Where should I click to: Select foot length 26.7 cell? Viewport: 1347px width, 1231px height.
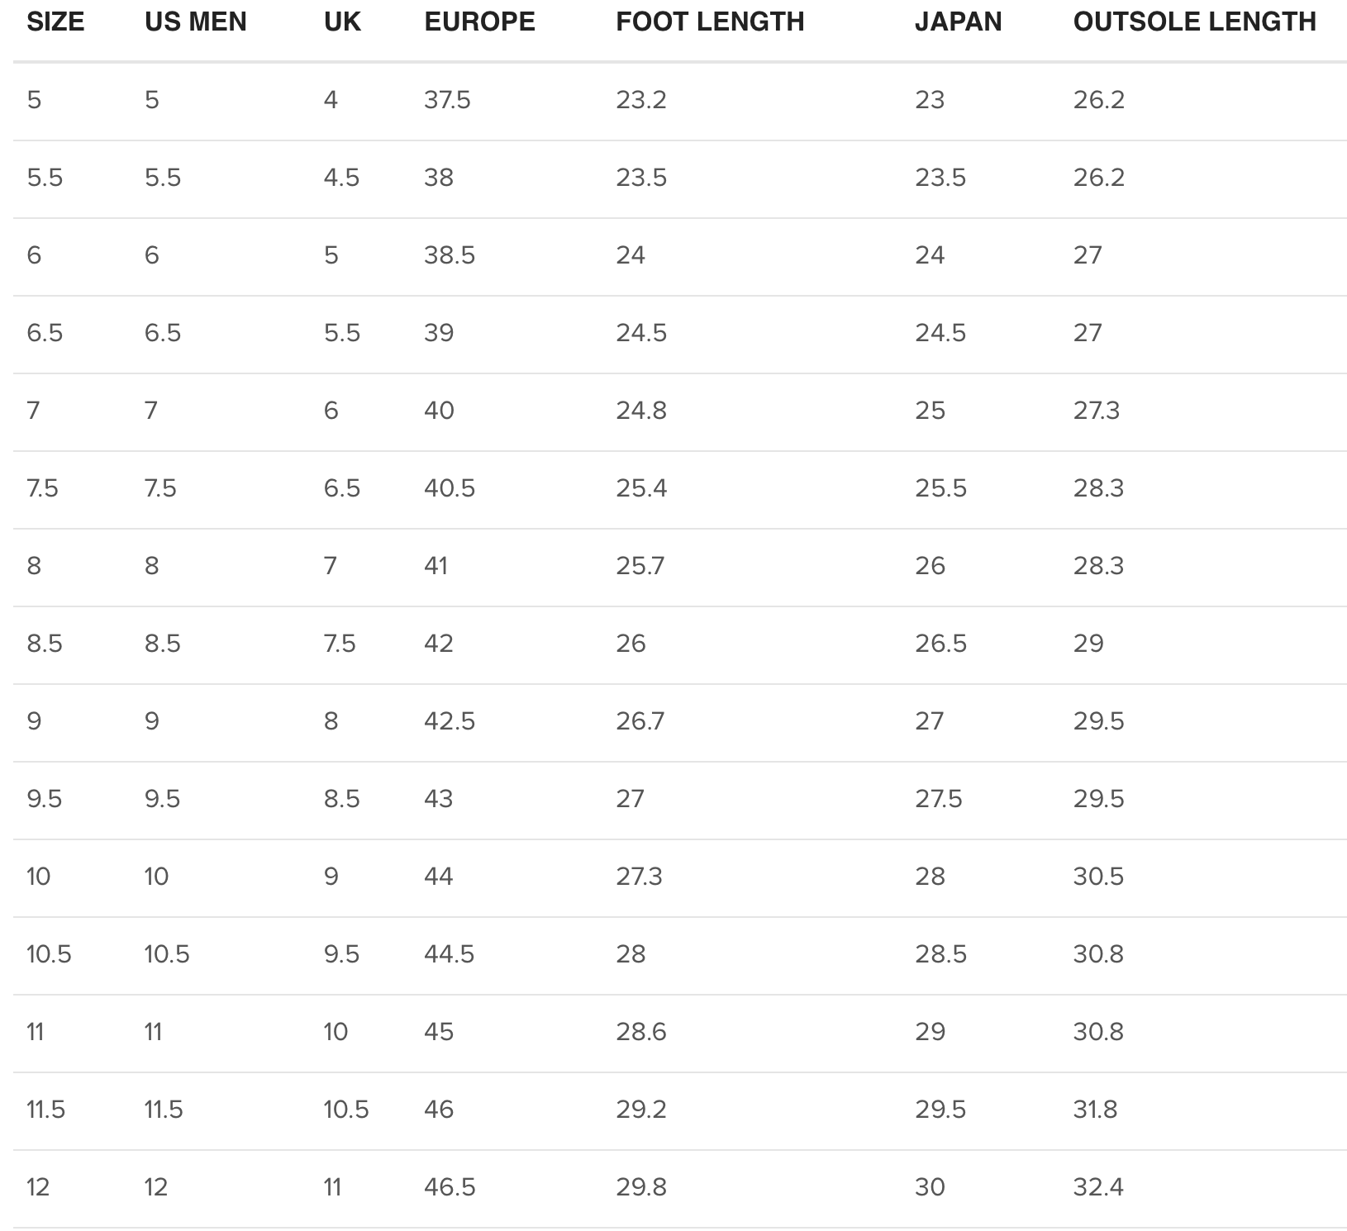pos(640,721)
